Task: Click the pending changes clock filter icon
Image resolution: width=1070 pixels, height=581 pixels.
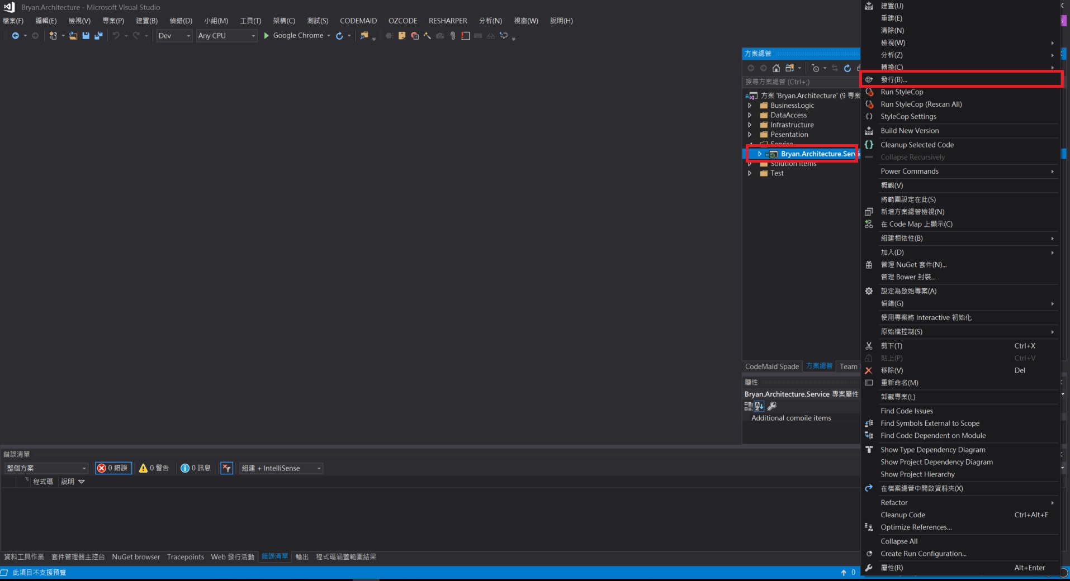Action: tap(816, 68)
